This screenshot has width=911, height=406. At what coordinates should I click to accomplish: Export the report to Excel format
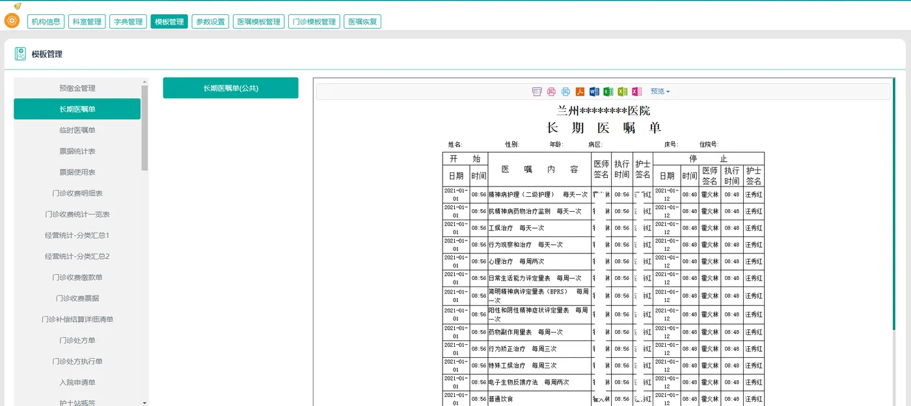(607, 92)
